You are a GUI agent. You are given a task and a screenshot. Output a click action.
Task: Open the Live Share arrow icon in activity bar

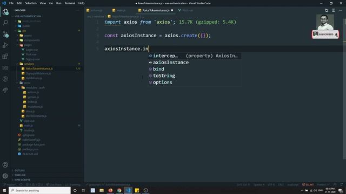[5, 90]
